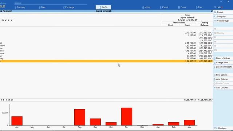Viewport: 233px width, 131px height.
Task: Click the May label on chart axis
Action: pyautogui.click(x=32, y=127)
